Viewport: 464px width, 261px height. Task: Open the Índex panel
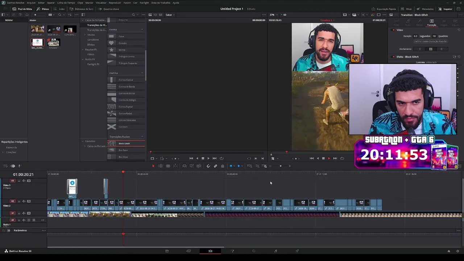(x=59, y=9)
